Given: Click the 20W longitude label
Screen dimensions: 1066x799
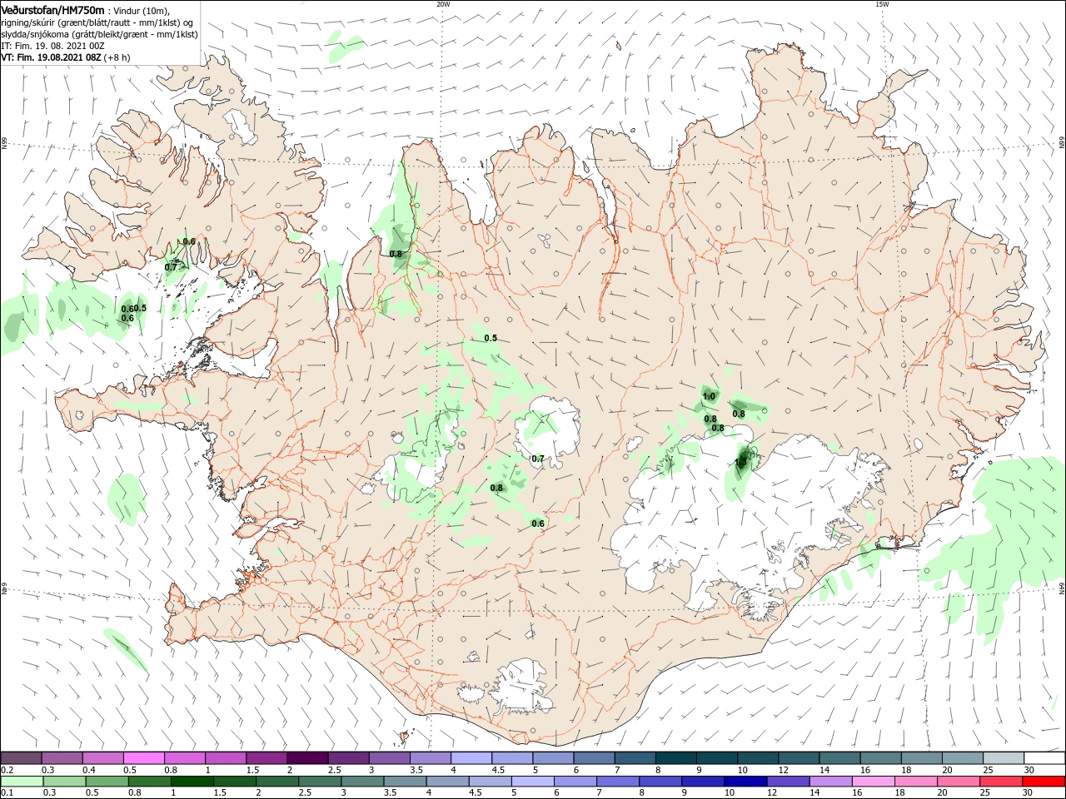Looking at the screenshot, I should tap(443, 4).
